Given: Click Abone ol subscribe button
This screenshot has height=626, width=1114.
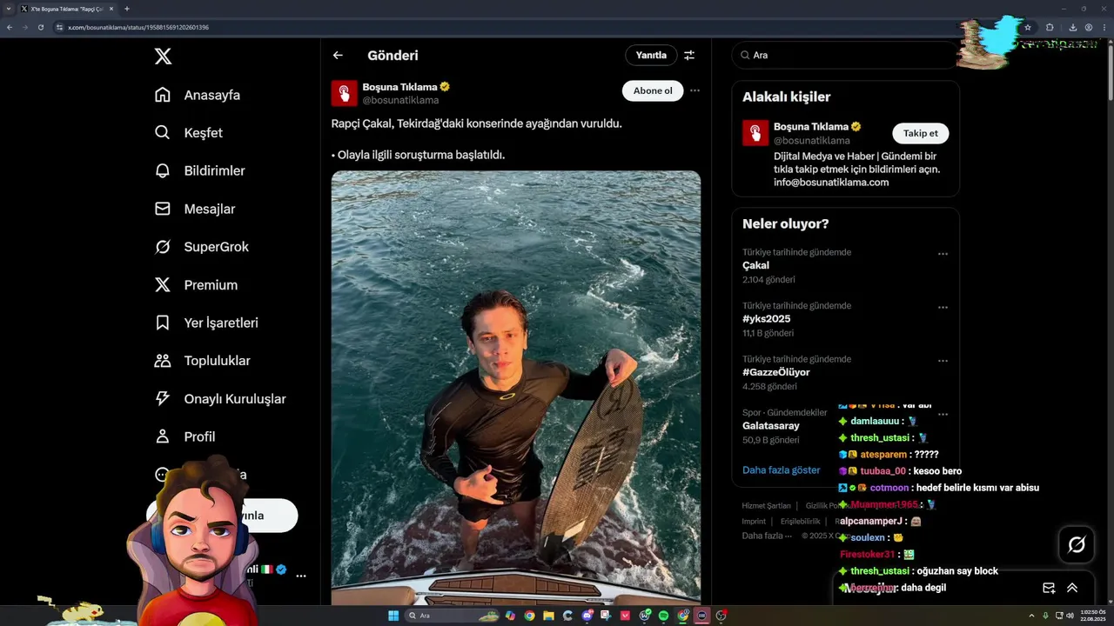Looking at the screenshot, I should tap(653, 90).
